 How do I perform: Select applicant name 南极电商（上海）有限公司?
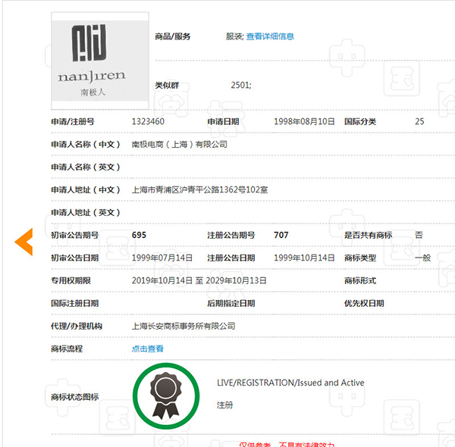pos(179,144)
